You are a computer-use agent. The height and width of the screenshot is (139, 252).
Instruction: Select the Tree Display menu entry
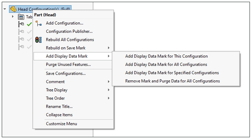point(57,90)
